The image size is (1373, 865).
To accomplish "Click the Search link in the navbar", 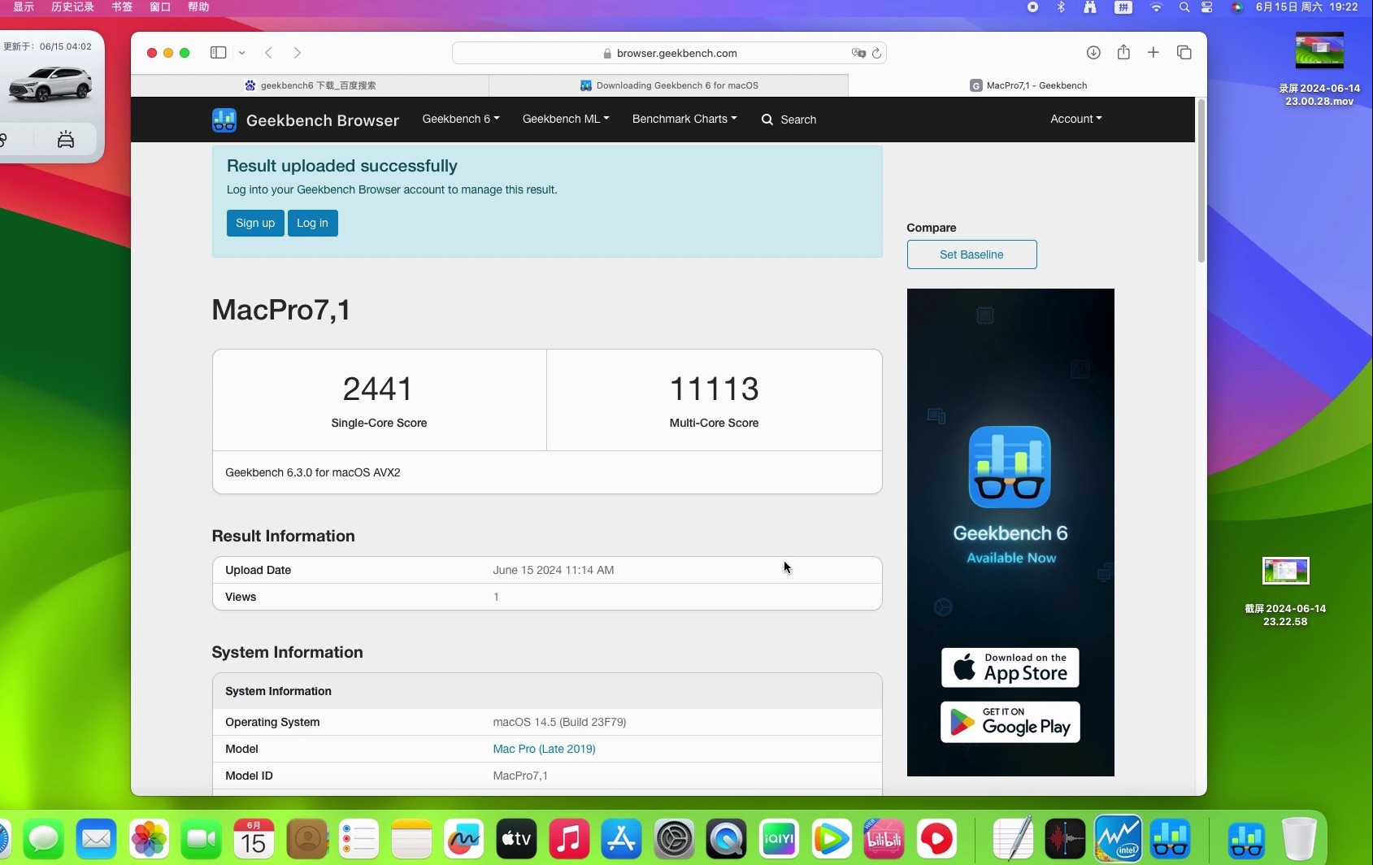I will coord(789,120).
